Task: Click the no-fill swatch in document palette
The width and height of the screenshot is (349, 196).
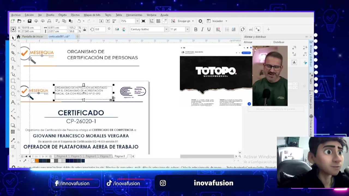Action: [33, 161]
